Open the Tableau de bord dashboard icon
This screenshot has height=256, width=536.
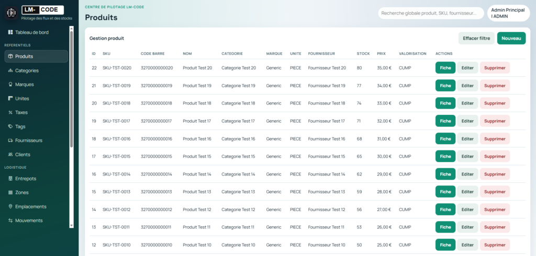coord(10,32)
